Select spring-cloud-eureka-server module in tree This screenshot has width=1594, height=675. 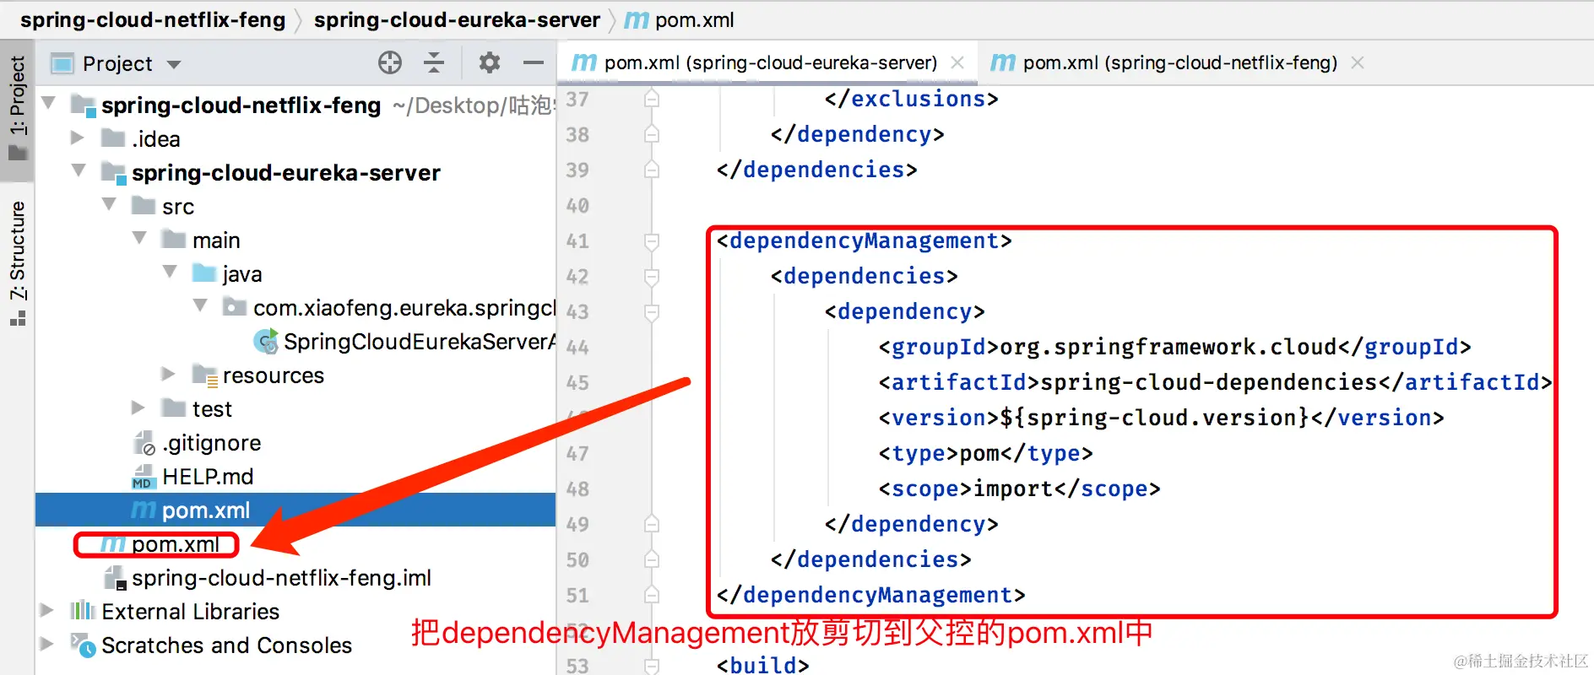[271, 172]
